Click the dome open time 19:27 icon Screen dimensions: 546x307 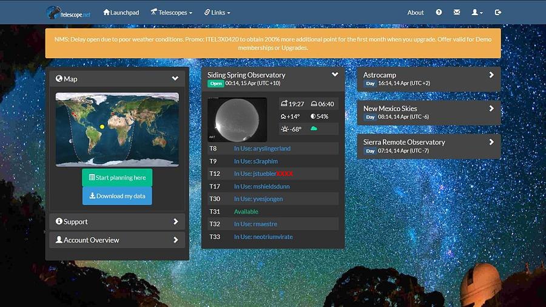click(284, 104)
